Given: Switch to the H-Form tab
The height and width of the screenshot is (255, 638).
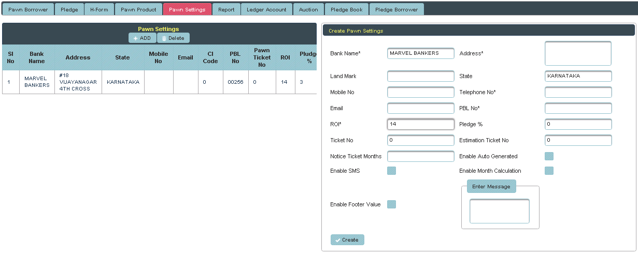Looking at the screenshot, I should [x=99, y=9].
